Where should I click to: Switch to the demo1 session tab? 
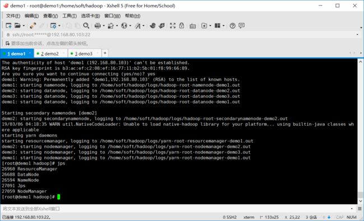tap(16, 54)
